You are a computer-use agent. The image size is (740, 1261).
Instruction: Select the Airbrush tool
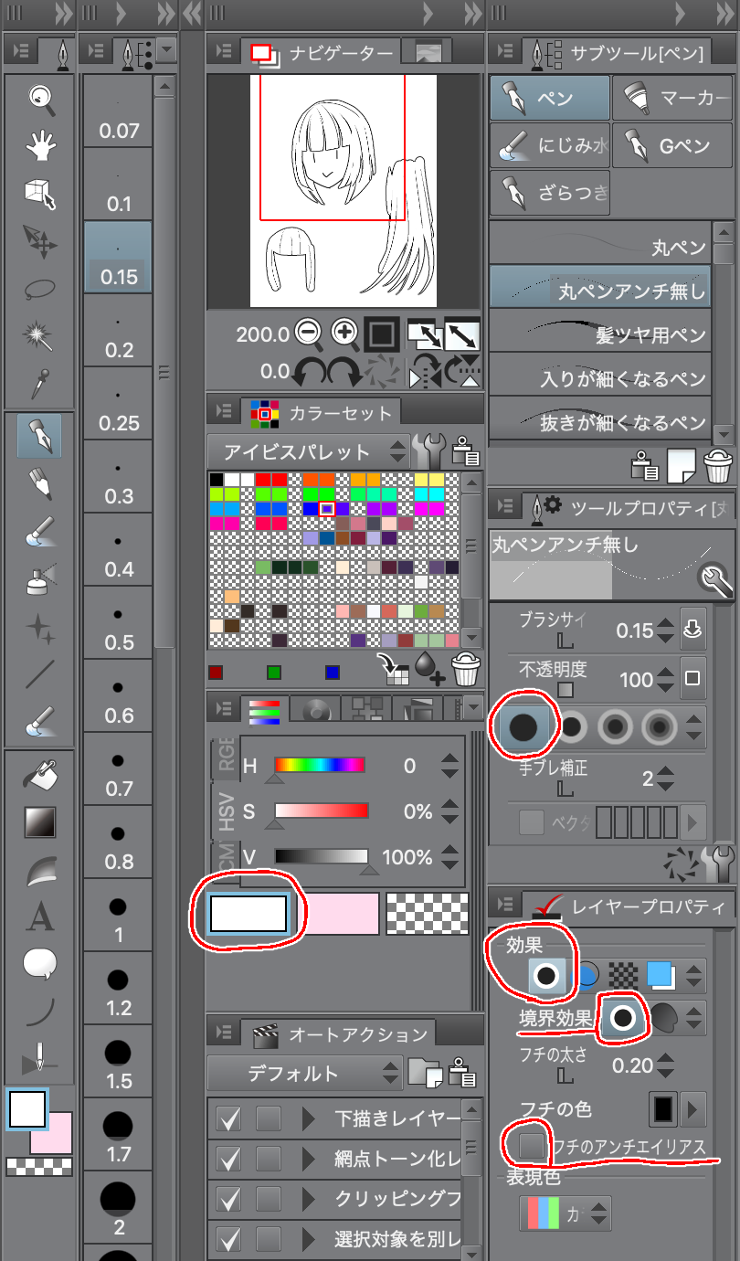coord(39,578)
